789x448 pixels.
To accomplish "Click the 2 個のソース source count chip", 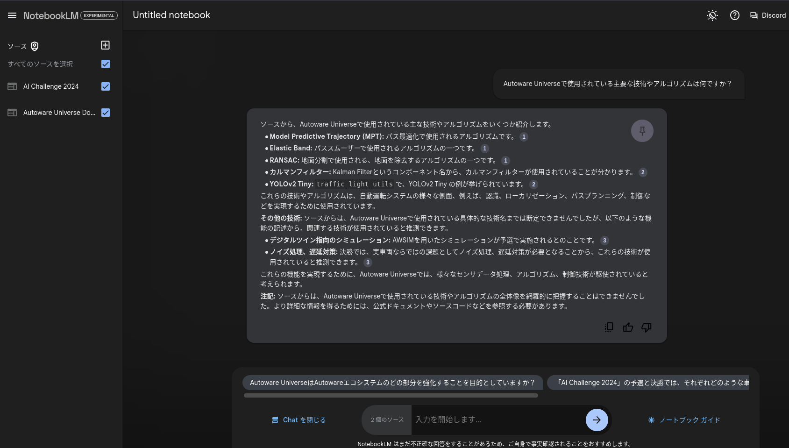I will coord(387,420).
